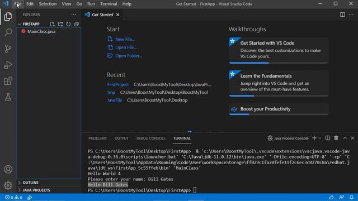Click the debug launch status bar icon
Image resolution: width=358 pixels, height=201 pixels.
pos(30,197)
